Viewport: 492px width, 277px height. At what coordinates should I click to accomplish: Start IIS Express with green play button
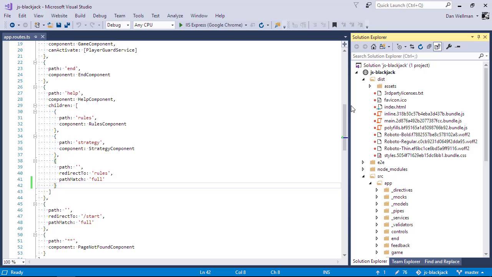click(x=181, y=25)
